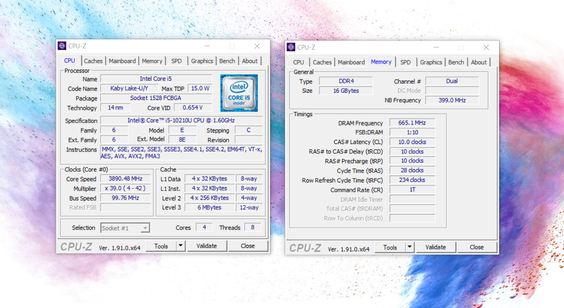Viewport: 564px width, 308px height.
Task: Click the CPU-Z app icon in left window title bar
Action: [x=62, y=46]
